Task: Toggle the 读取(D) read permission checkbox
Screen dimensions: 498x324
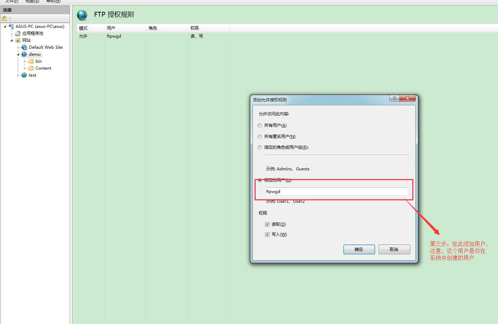Action: (267, 224)
